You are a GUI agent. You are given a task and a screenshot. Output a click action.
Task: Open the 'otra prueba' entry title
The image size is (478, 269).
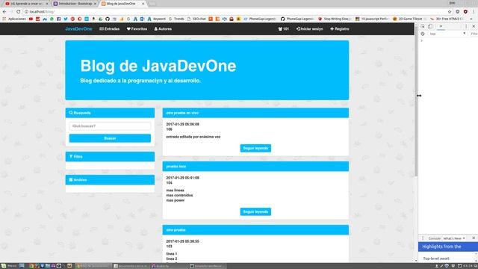(x=176, y=230)
